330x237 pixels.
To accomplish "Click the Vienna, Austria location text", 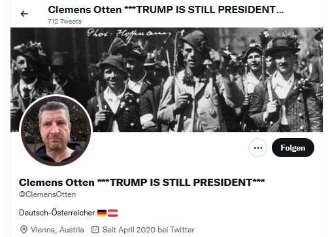I will 58,230.
